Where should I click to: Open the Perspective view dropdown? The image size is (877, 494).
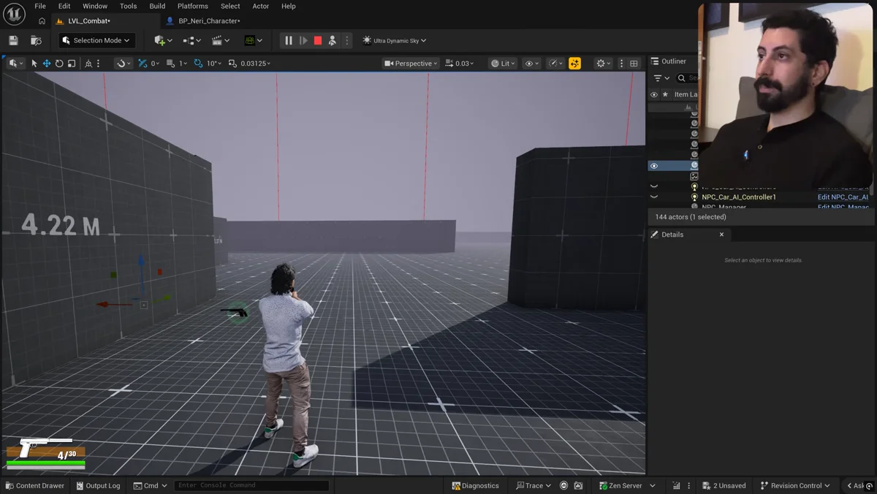pos(411,64)
